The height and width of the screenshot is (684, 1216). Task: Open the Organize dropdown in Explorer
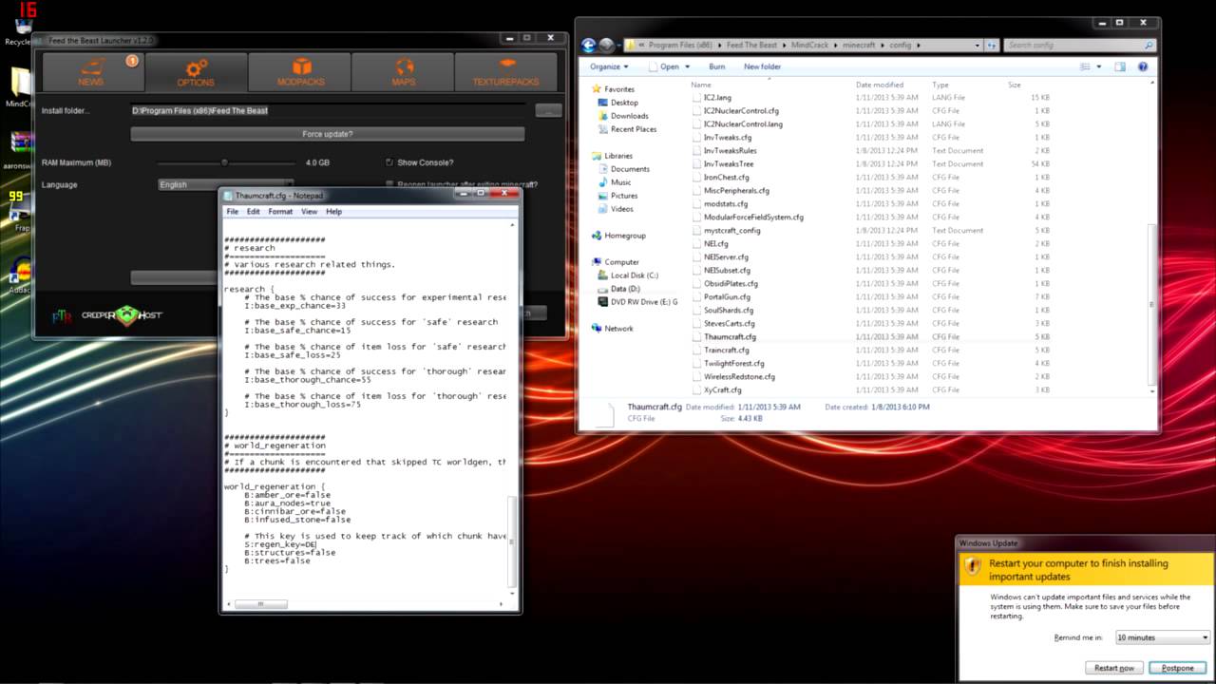(x=609, y=66)
